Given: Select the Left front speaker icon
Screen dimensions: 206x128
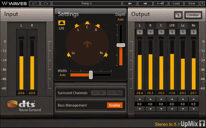Looking at the screenshot, I should pyautogui.click(x=77, y=26).
